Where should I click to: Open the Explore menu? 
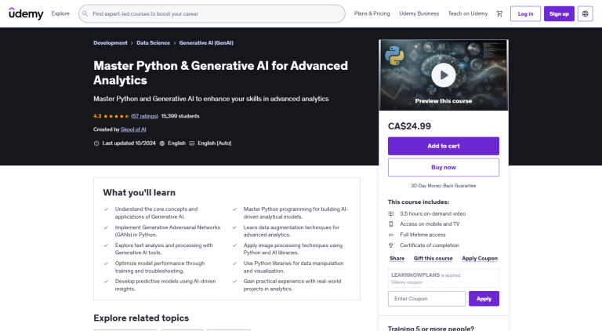click(x=60, y=13)
